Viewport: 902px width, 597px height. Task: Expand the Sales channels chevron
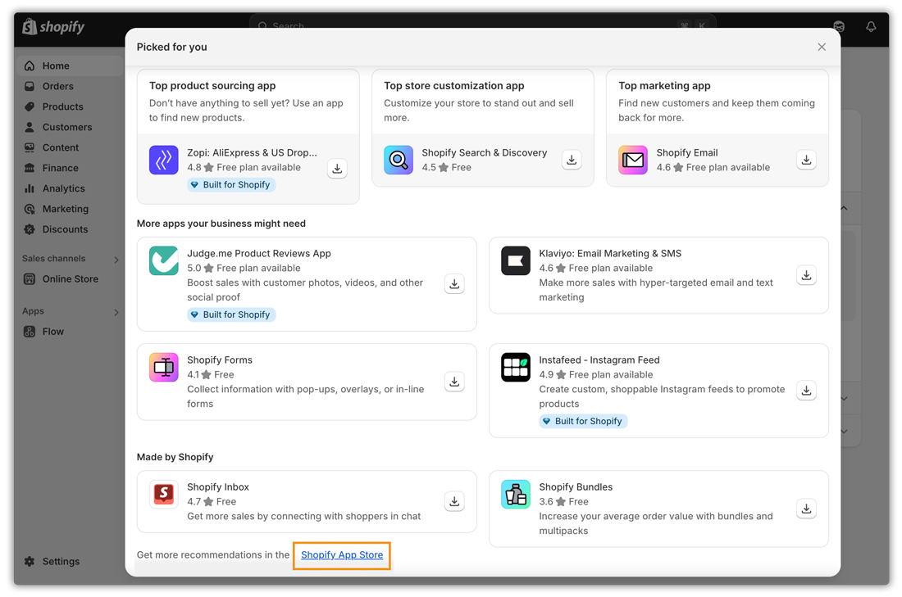click(x=116, y=260)
